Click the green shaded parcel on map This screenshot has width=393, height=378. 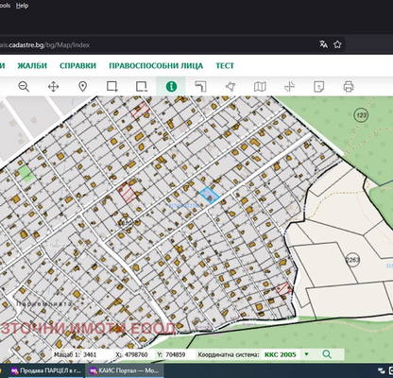tap(26, 173)
